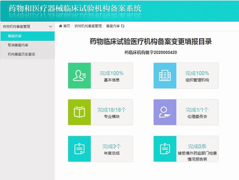This screenshot has width=239, height=180.
Task: Open 取消备案内审 in the sidebar
Action: (18, 45)
